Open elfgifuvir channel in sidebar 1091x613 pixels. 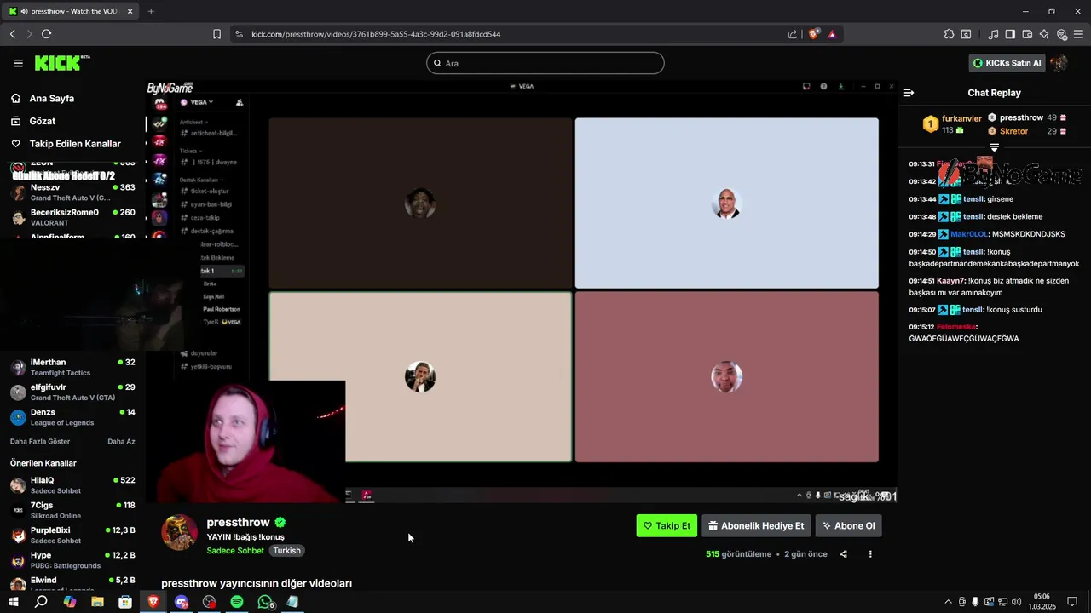click(x=72, y=392)
